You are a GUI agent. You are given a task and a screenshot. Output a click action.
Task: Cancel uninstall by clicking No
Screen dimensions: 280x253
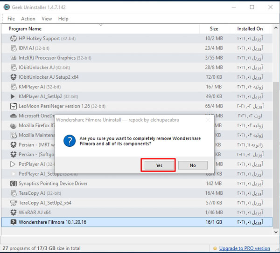coord(193,165)
